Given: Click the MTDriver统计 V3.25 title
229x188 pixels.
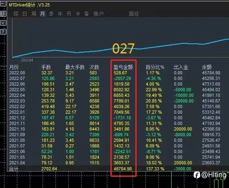Looking at the screenshot, I should 29,5.
